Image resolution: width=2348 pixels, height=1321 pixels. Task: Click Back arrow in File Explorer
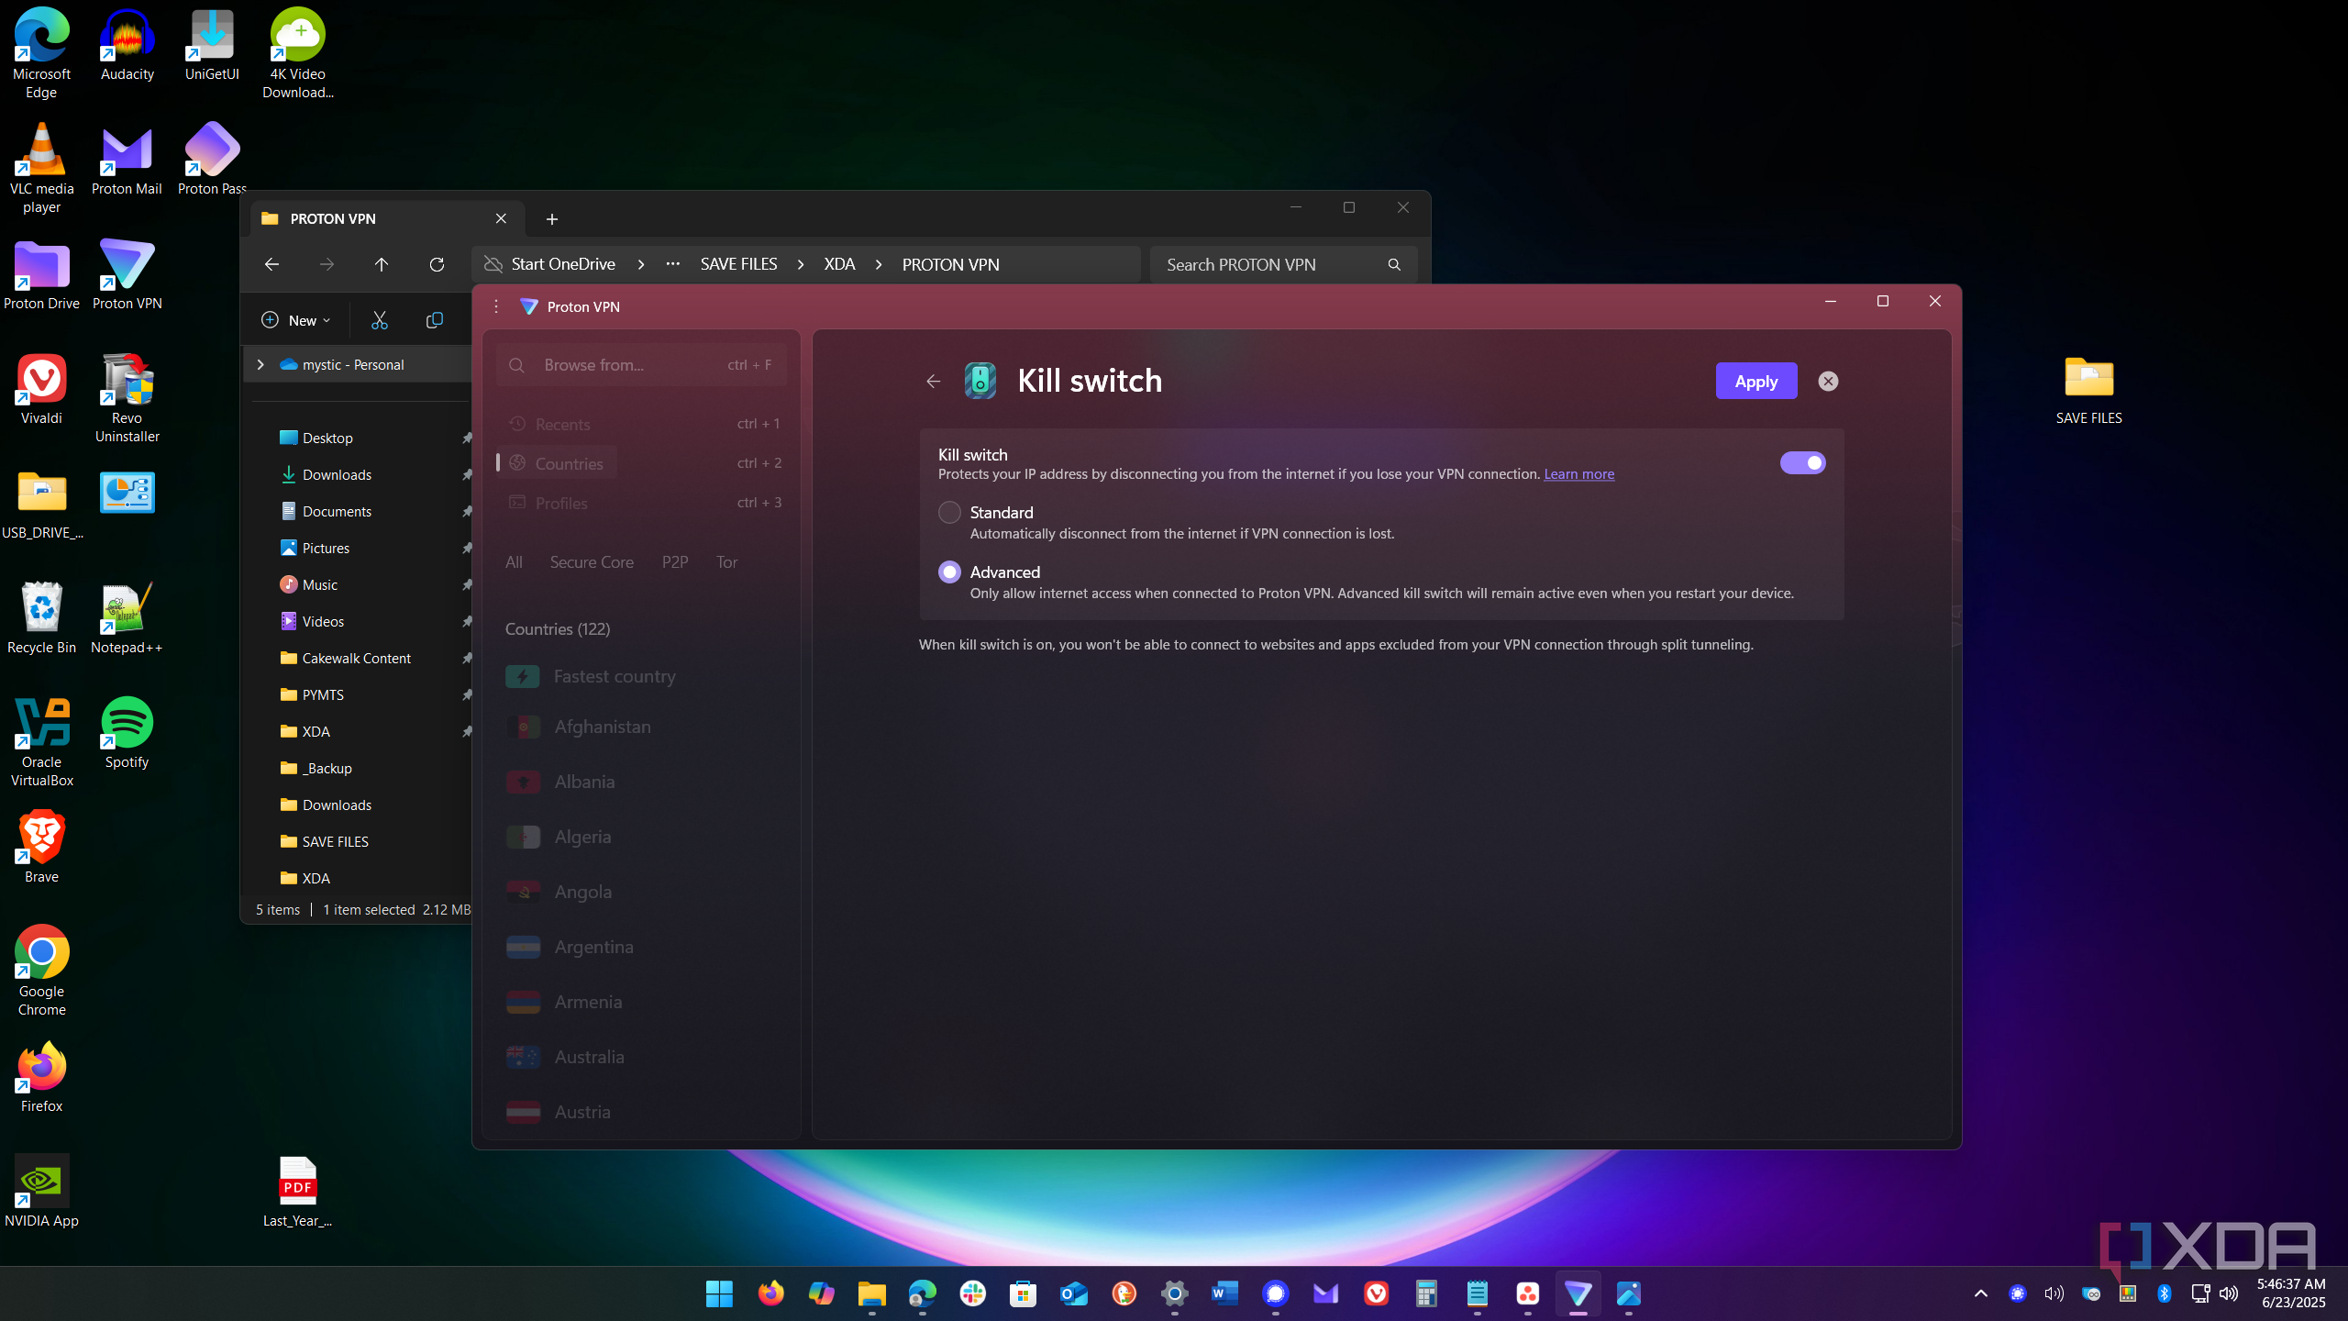[x=271, y=264]
